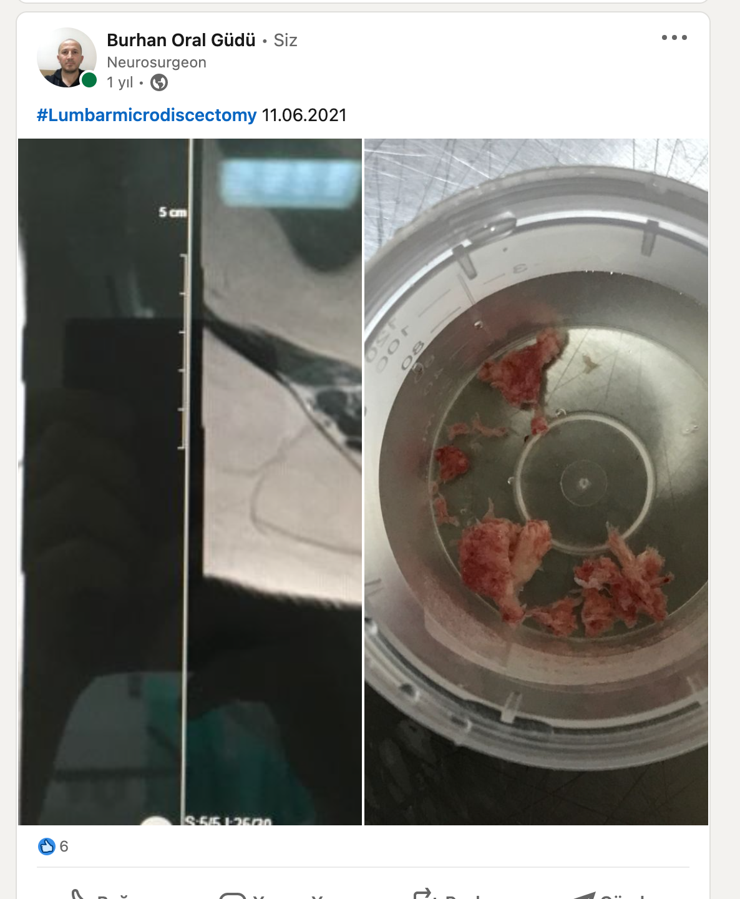Click the repost arrows icon
The width and height of the screenshot is (740, 899).
424,894
